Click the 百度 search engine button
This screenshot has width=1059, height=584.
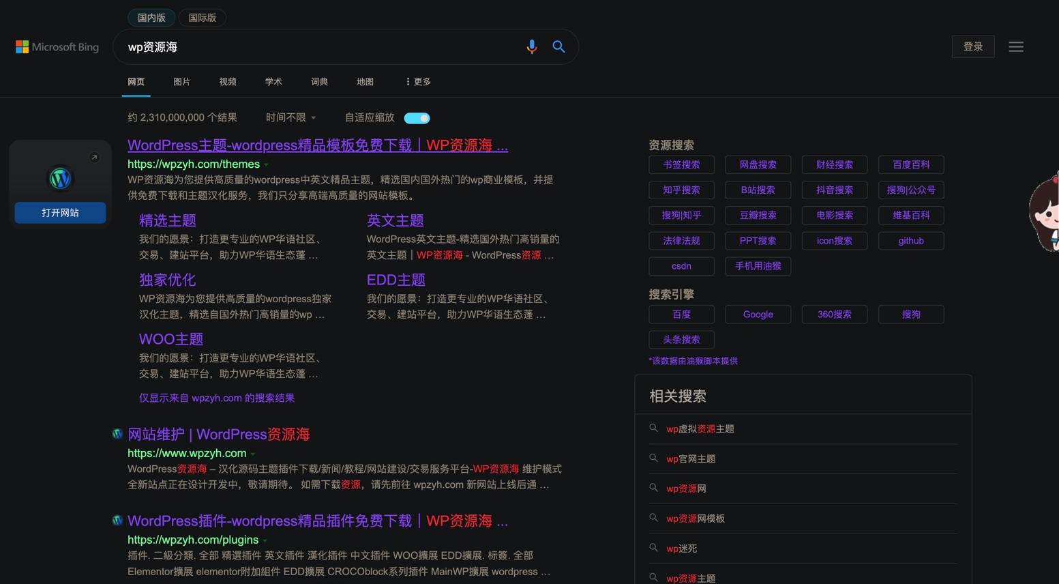tap(681, 314)
